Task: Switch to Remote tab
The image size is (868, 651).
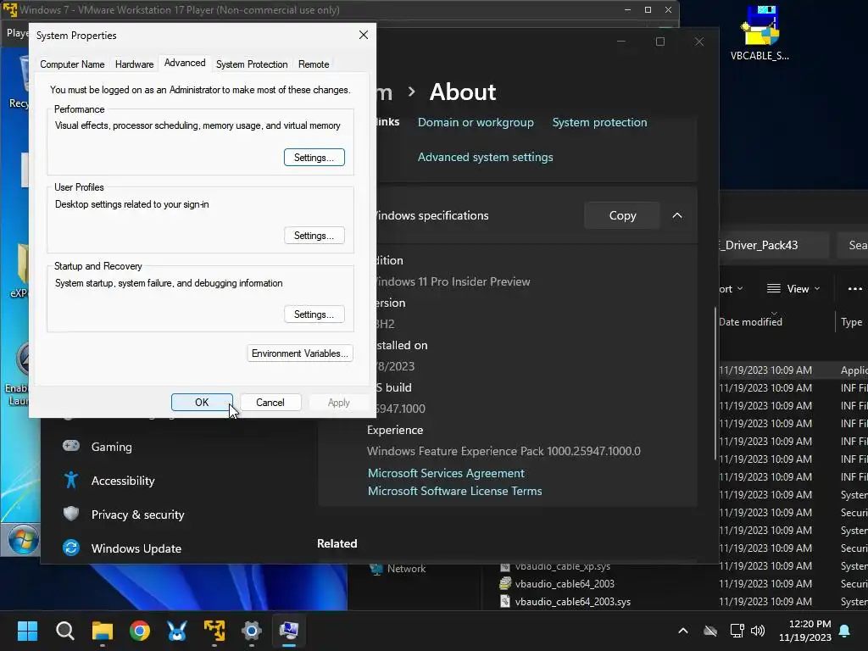Action: pos(314,64)
